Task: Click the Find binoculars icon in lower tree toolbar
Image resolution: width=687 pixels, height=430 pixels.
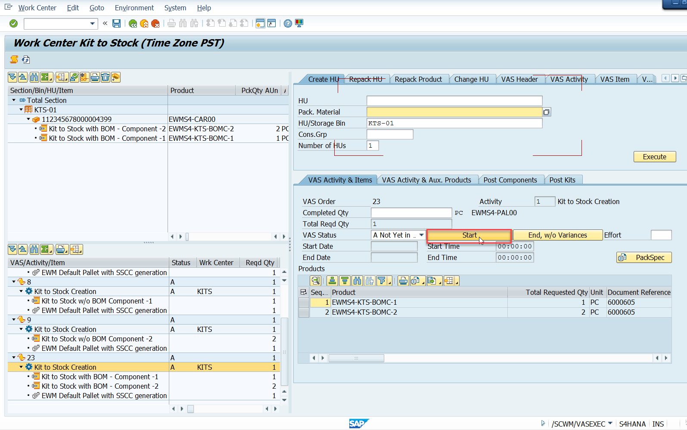Action: [x=34, y=249]
